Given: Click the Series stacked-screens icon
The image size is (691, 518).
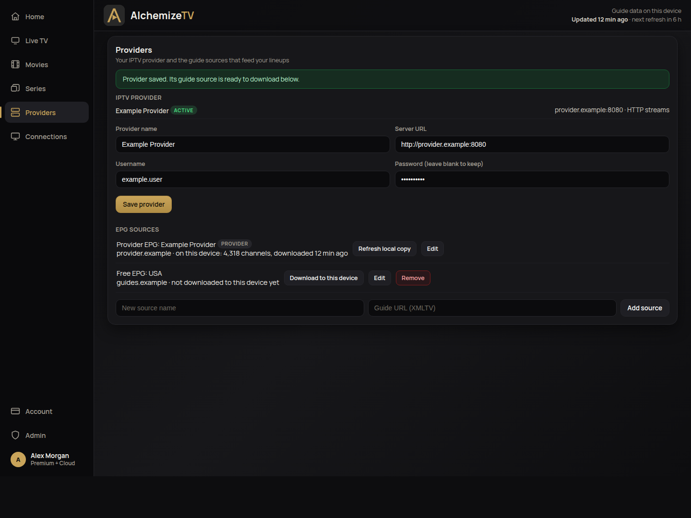Looking at the screenshot, I should tap(15, 89).
